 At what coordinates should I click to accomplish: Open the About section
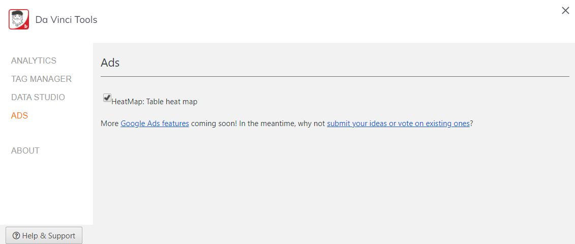(25, 151)
